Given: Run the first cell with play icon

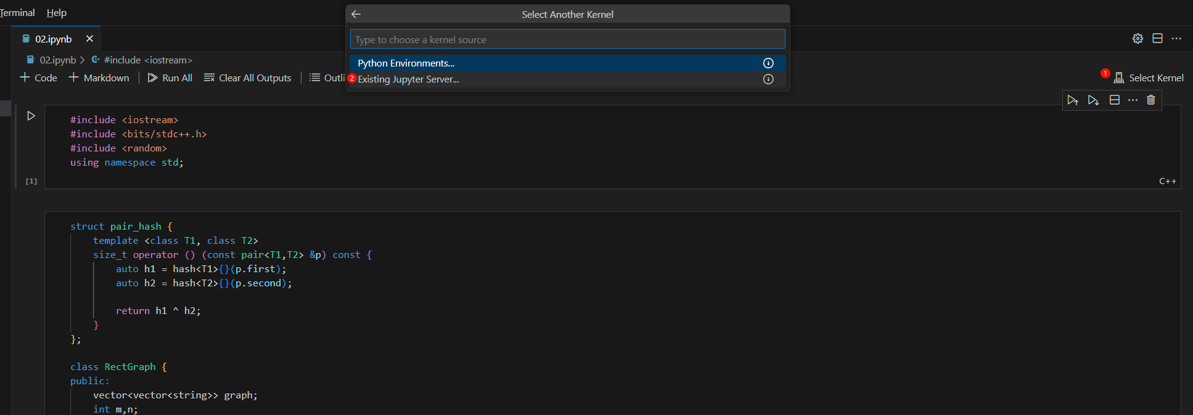Looking at the screenshot, I should point(31,116).
